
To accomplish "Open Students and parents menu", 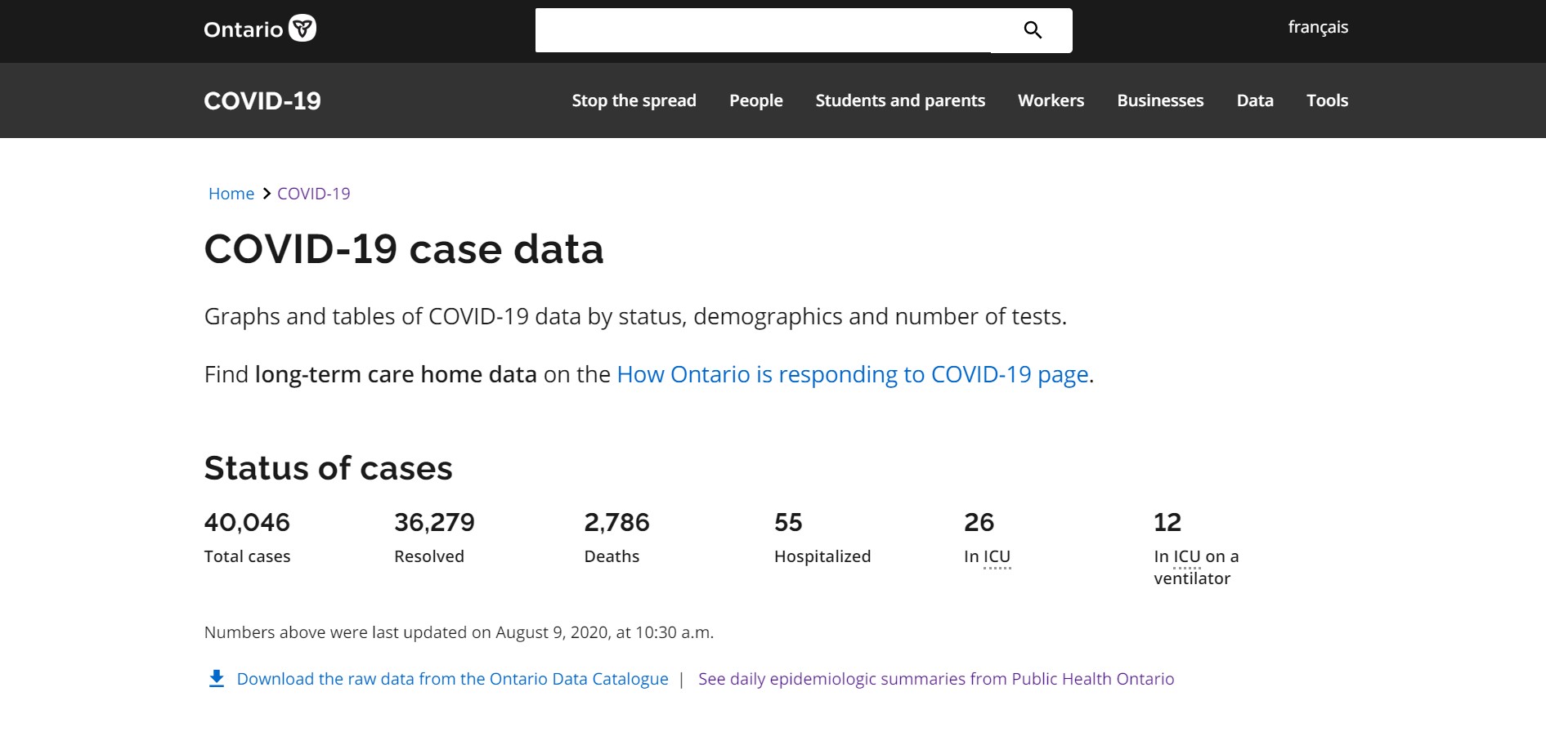I will [x=900, y=100].
